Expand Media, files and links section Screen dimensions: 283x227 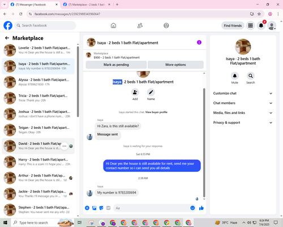(x=243, y=113)
